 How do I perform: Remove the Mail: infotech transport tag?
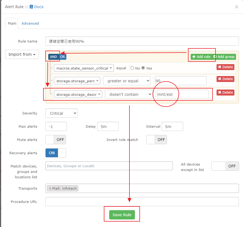(50, 188)
